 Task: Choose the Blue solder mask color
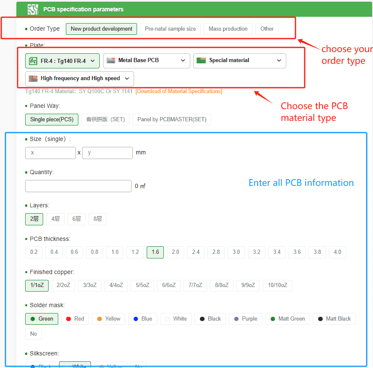142,318
